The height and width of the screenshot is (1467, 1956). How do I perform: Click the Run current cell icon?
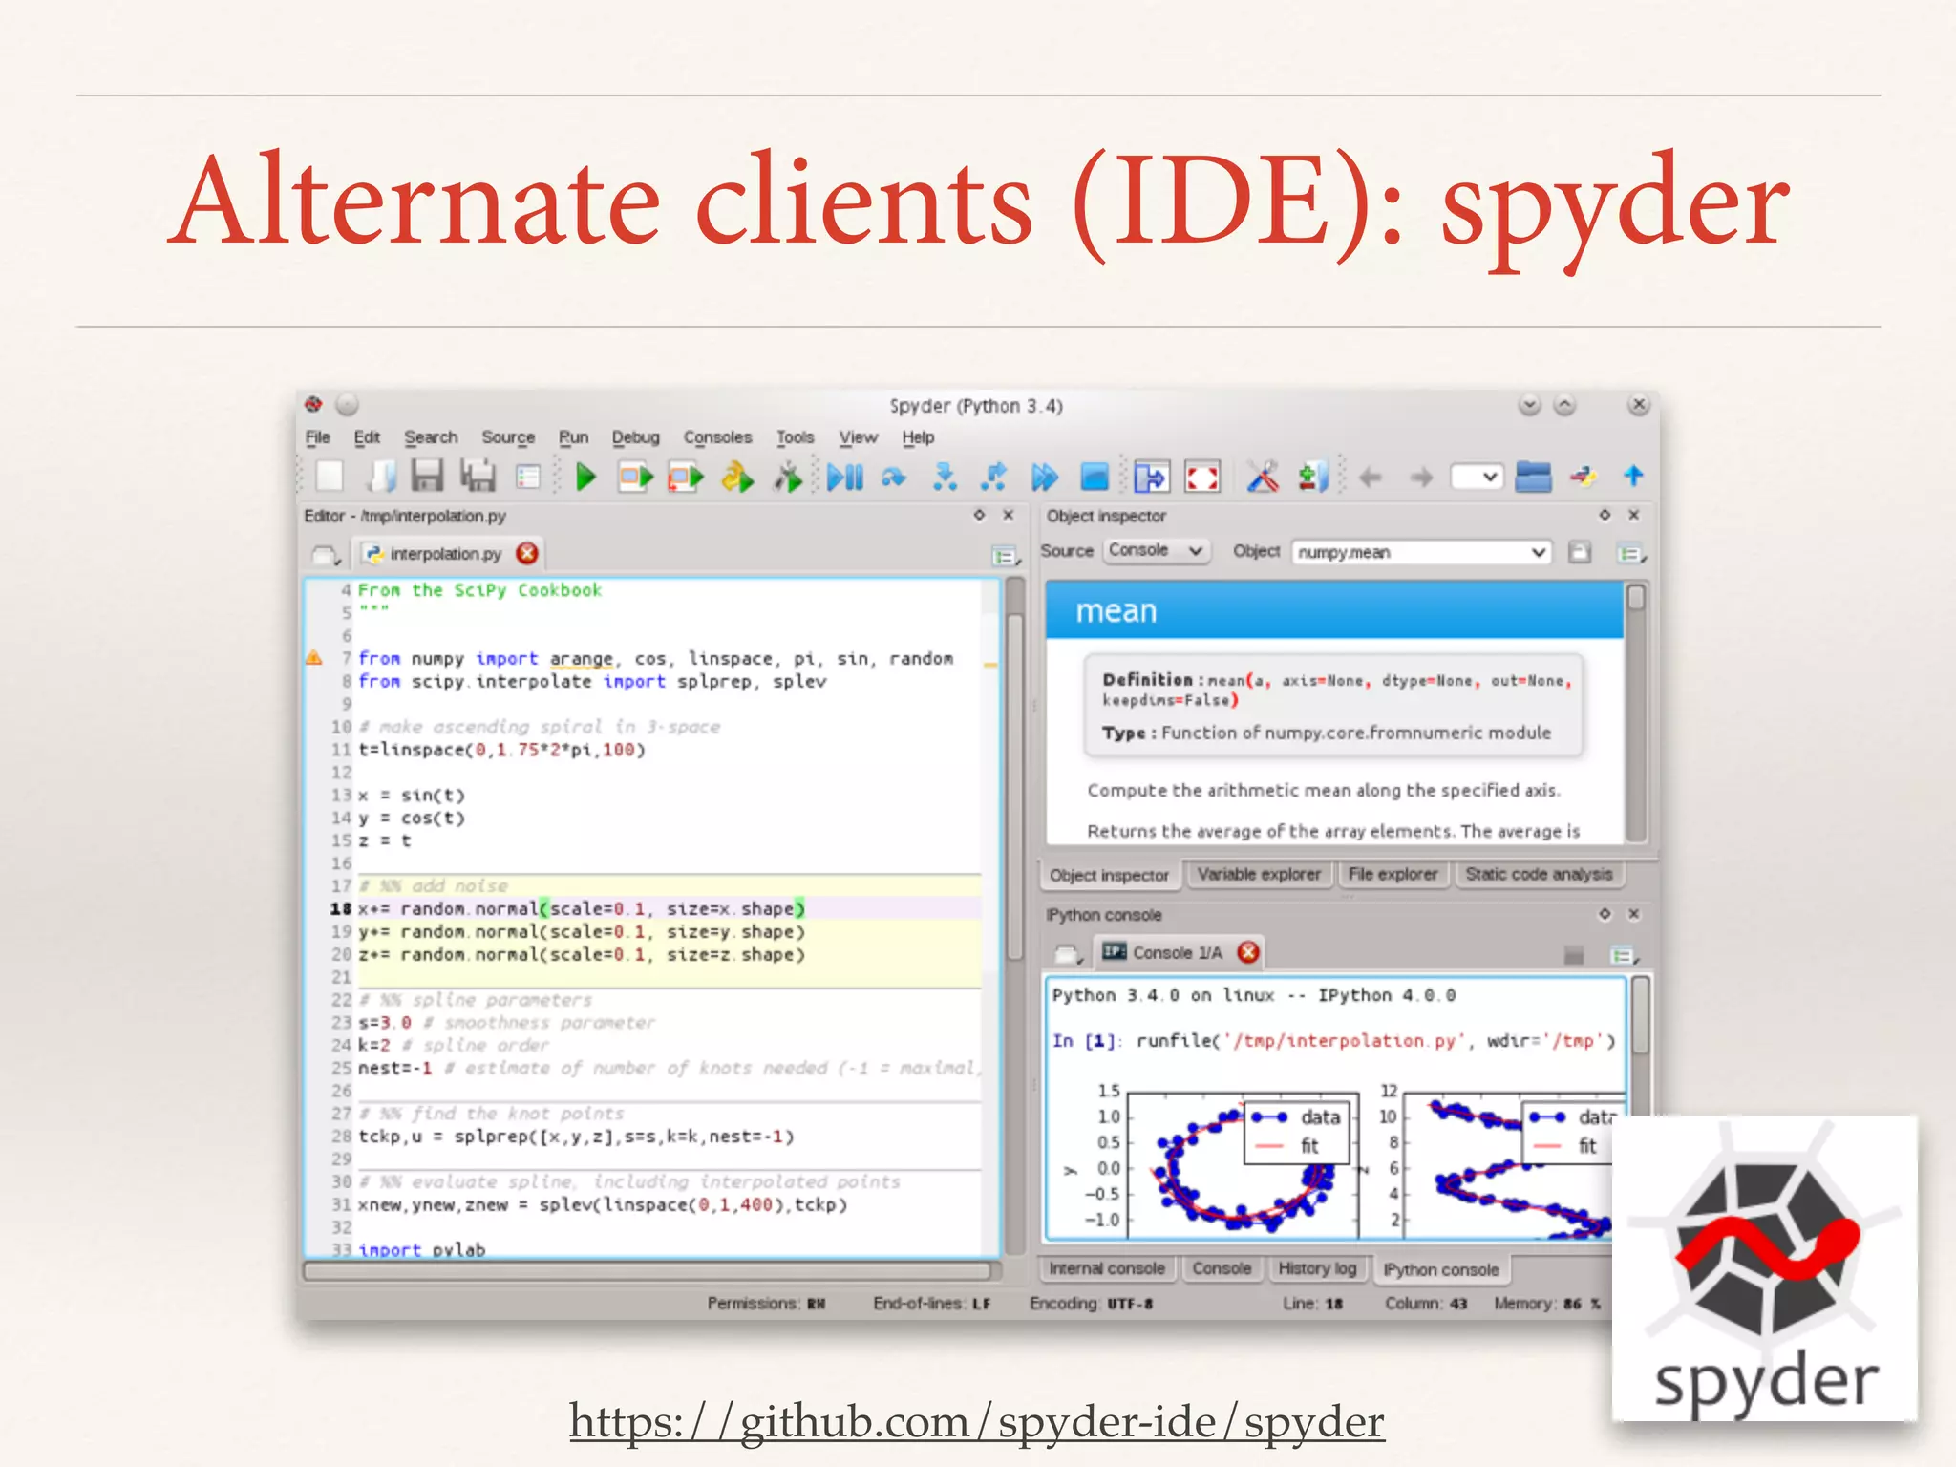(634, 476)
